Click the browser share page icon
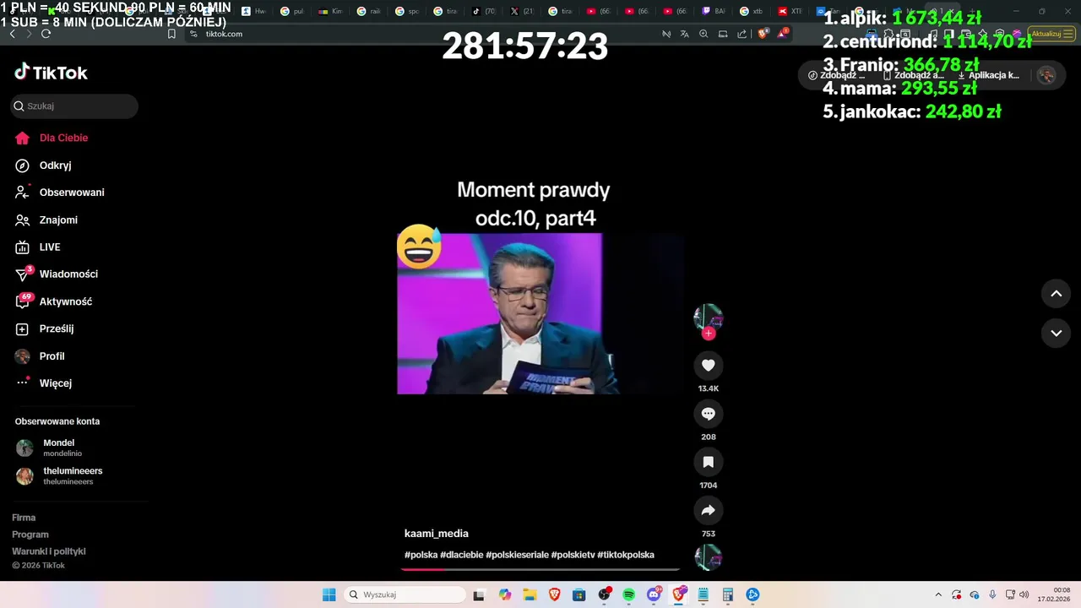This screenshot has height=608, width=1081. [741, 34]
